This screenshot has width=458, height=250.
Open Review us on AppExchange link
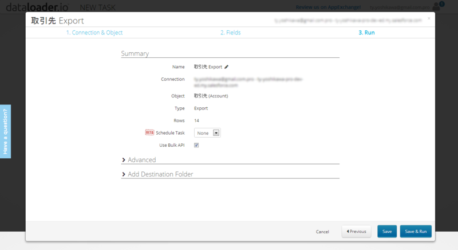click(x=328, y=7)
